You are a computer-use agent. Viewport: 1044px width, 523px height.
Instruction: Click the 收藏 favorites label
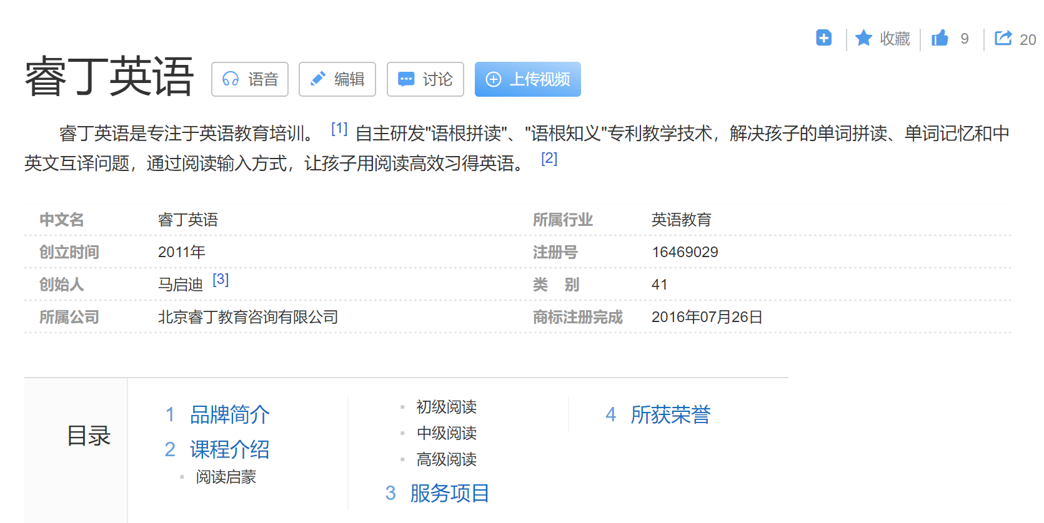(x=895, y=39)
